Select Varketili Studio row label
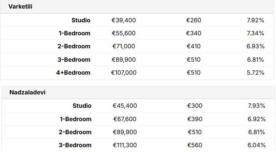Viewport: 276px width, 152px height. click(x=81, y=20)
